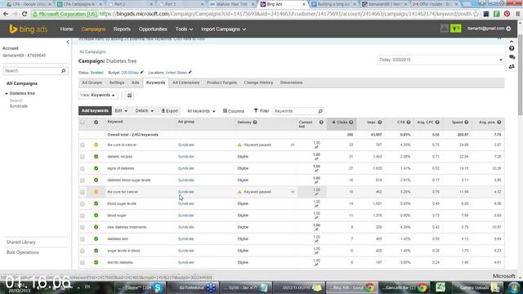Tick the select-all header checkbox
The image size is (523, 294).
click(83, 122)
